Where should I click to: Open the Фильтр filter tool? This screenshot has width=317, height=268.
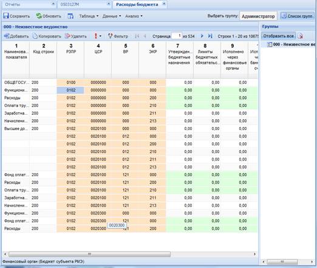118,36
